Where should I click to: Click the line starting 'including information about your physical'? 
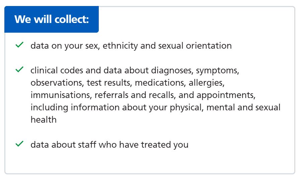(x=155, y=107)
